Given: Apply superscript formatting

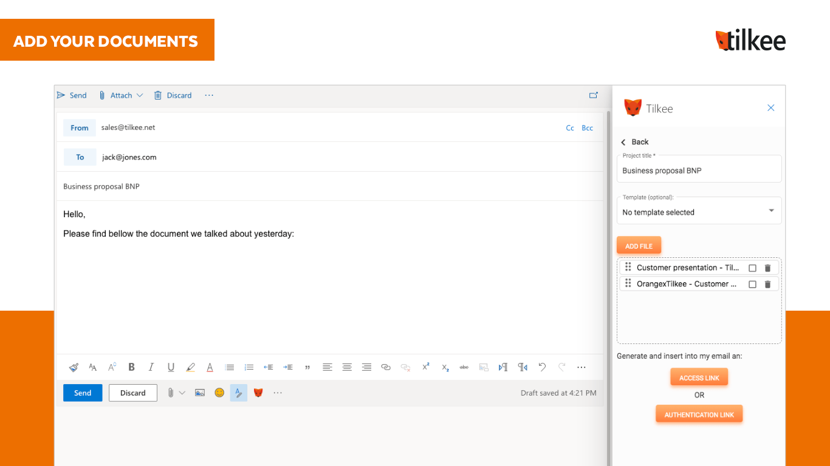Looking at the screenshot, I should (425, 366).
